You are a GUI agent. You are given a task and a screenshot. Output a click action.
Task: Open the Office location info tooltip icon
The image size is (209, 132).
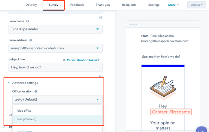(x=36, y=91)
